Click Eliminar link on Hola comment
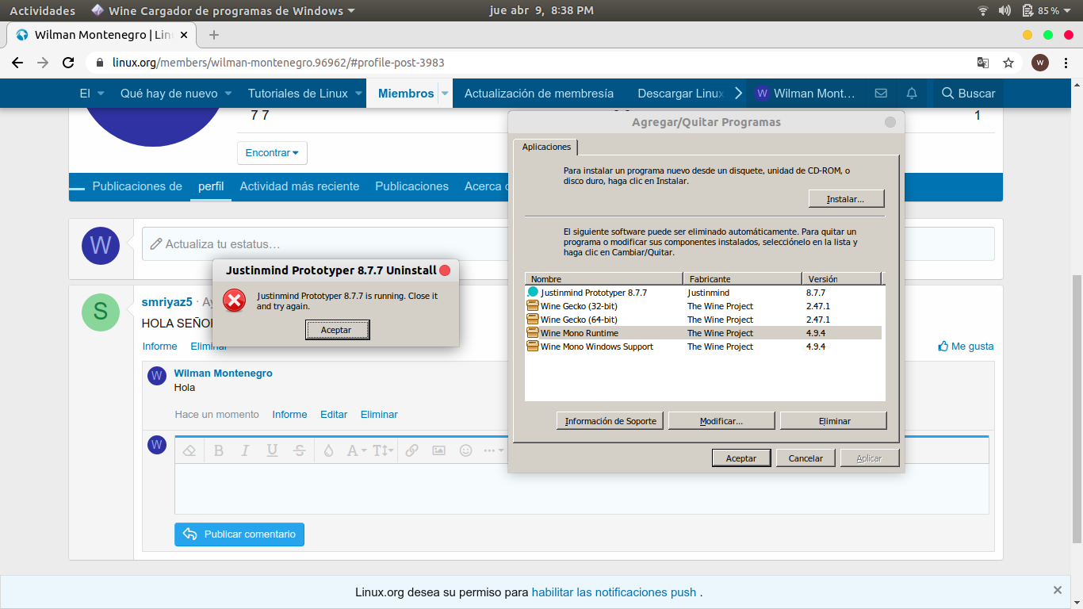The height and width of the screenshot is (609, 1083). pyautogui.click(x=379, y=415)
